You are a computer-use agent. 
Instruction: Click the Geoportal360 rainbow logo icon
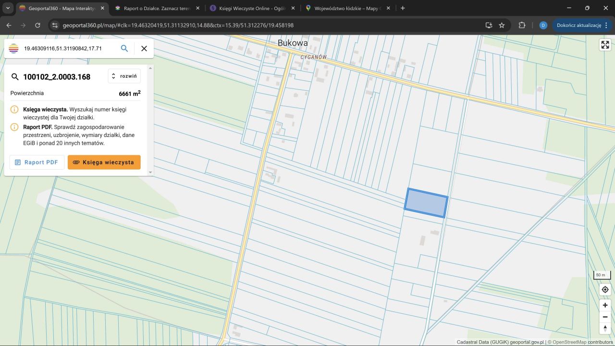tap(14, 49)
